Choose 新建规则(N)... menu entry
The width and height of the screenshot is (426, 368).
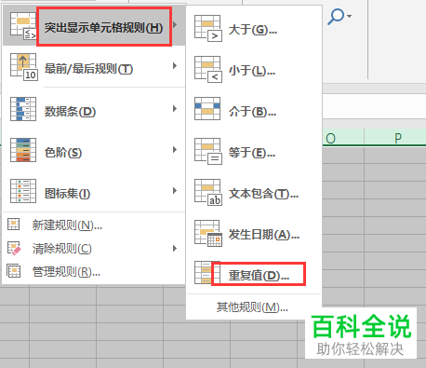tap(94, 225)
